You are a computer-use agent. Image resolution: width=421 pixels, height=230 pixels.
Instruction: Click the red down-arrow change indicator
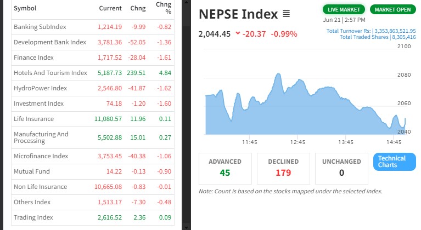[x=237, y=33]
